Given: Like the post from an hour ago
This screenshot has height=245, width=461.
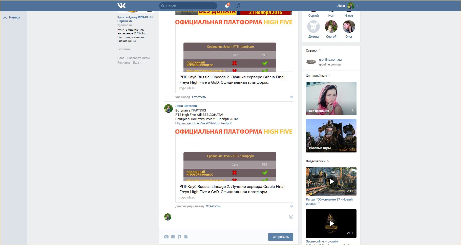Looking at the screenshot, I should pos(291,97).
